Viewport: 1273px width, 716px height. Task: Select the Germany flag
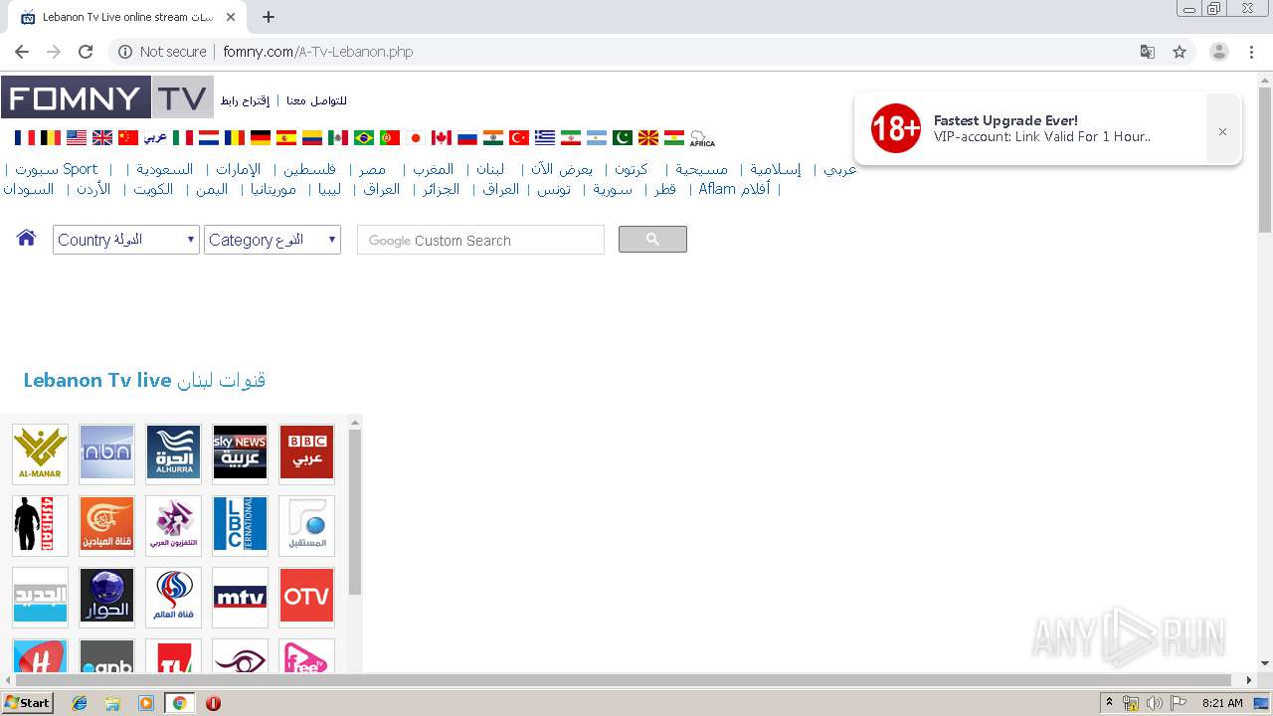coord(261,138)
